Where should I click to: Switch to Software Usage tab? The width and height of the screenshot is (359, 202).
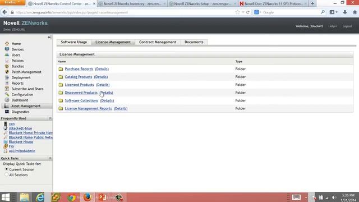click(x=73, y=42)
